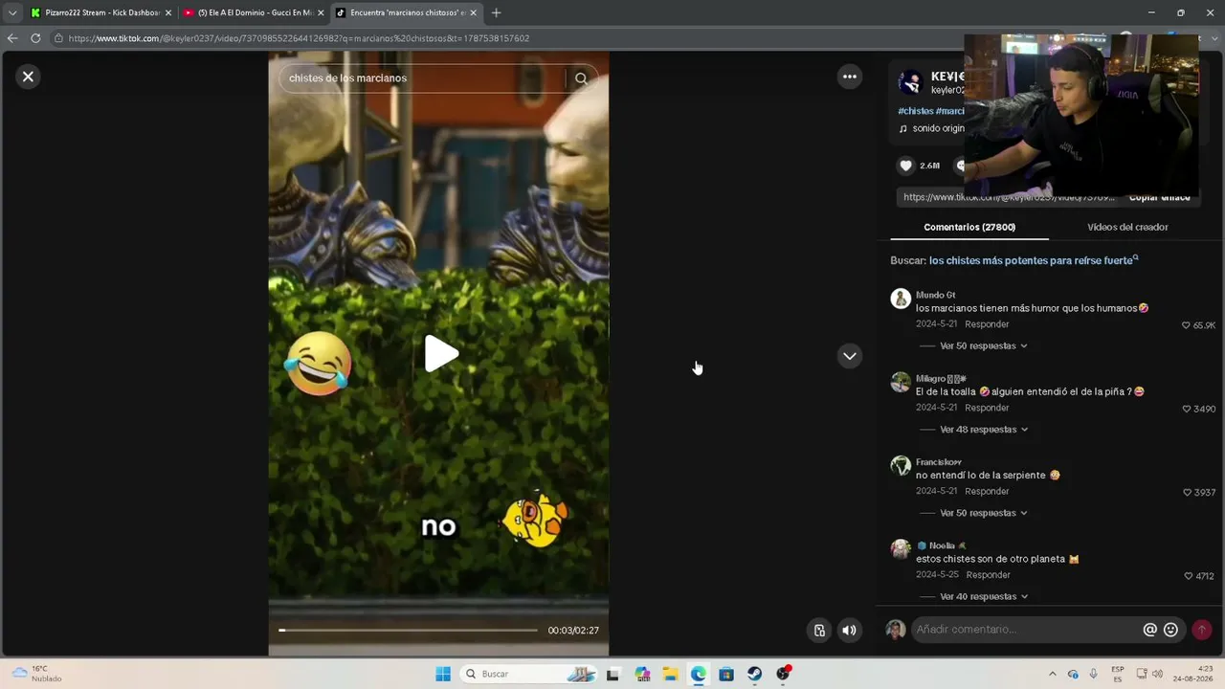Image resolution: width=1225 pixels, height=689 pixels.
Task: Click the #chistes hashtag
Action: click(916, 111)
